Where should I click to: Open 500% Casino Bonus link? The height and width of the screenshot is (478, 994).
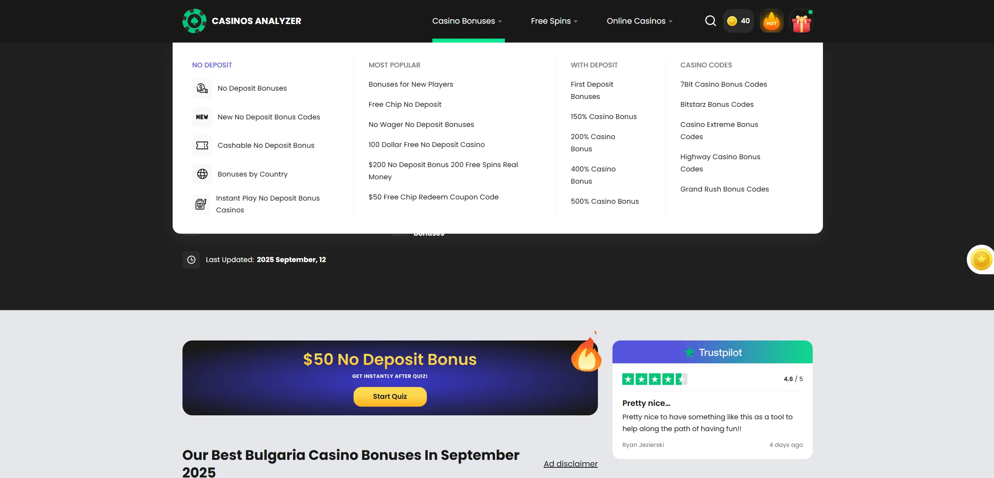click(x=605, y=201)
